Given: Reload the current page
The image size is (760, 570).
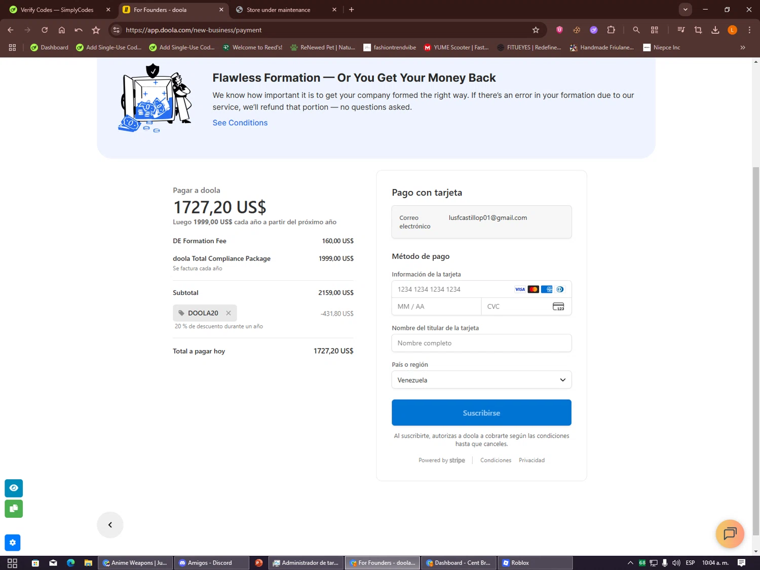Looking at the screenshot, I should click(x=45, y=30).
